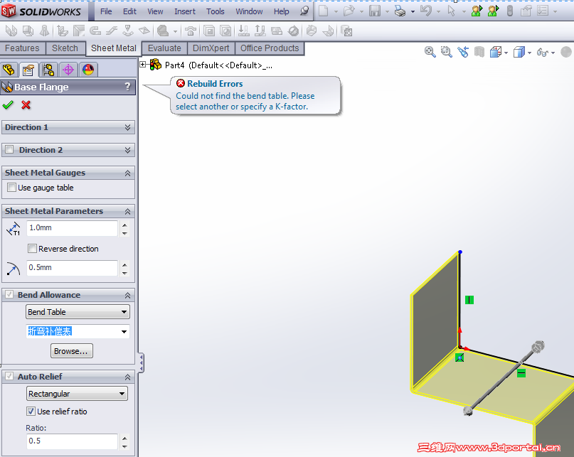Viewport: 574px width, 457px height.
Task: Collapse the Sheet Metal Gauges section
Action: [127, 173]
